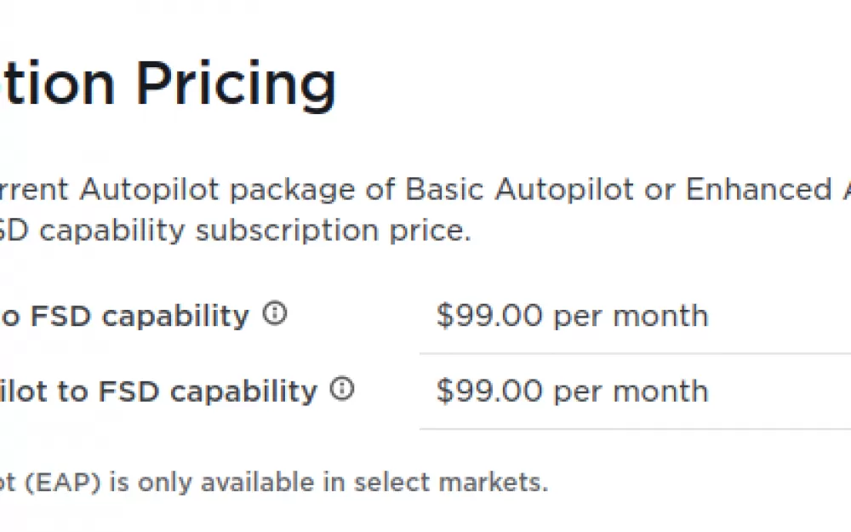Click the divider line below the first price row
Image resolution: width=851 pixels, height=532 pixels.
click(635, 353)
